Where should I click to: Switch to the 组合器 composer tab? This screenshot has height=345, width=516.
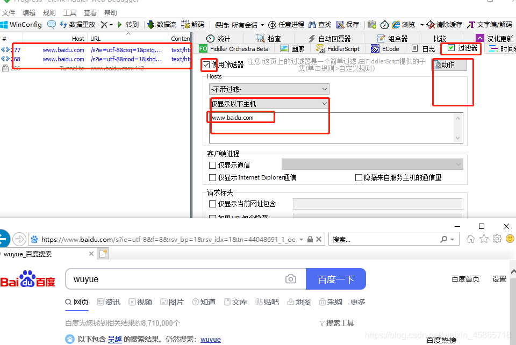tap(392, 39)
